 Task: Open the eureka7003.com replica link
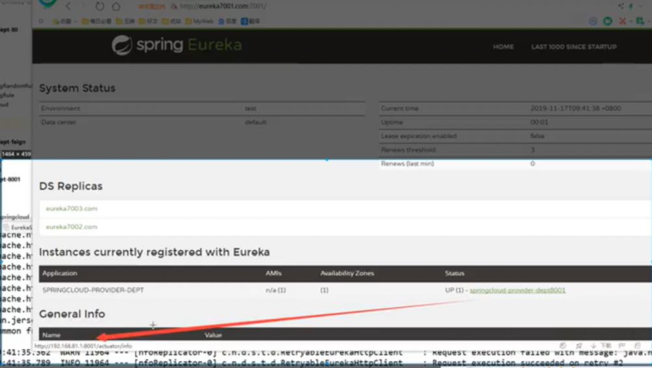[72, 208]
